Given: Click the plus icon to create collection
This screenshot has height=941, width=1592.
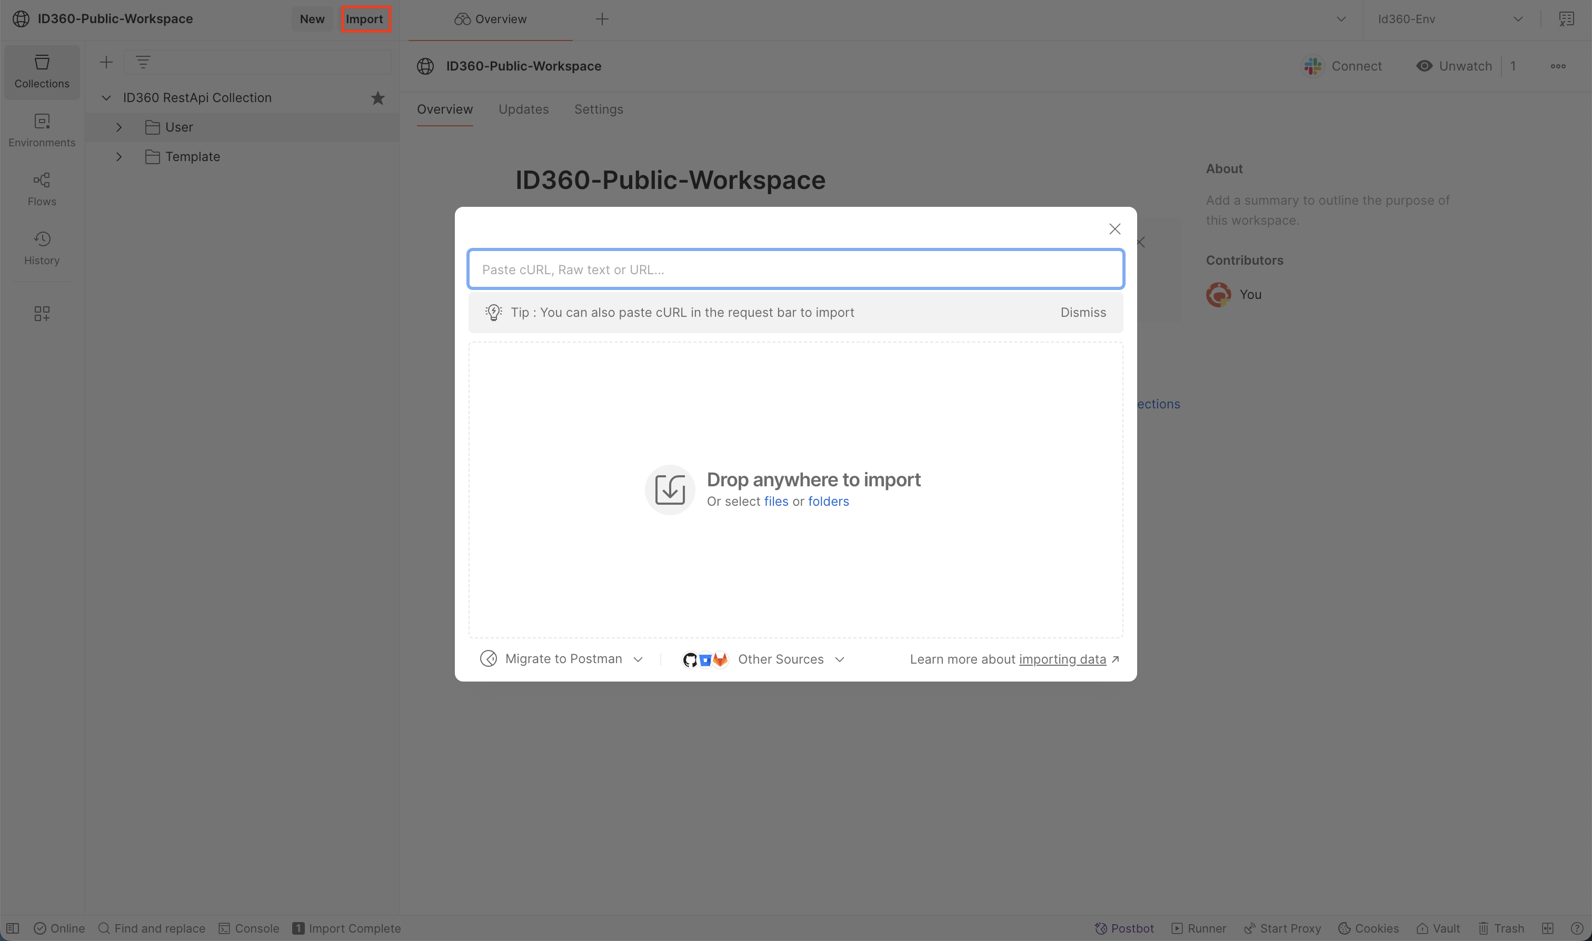Looking at the screenshot, I should click(106, 62).
